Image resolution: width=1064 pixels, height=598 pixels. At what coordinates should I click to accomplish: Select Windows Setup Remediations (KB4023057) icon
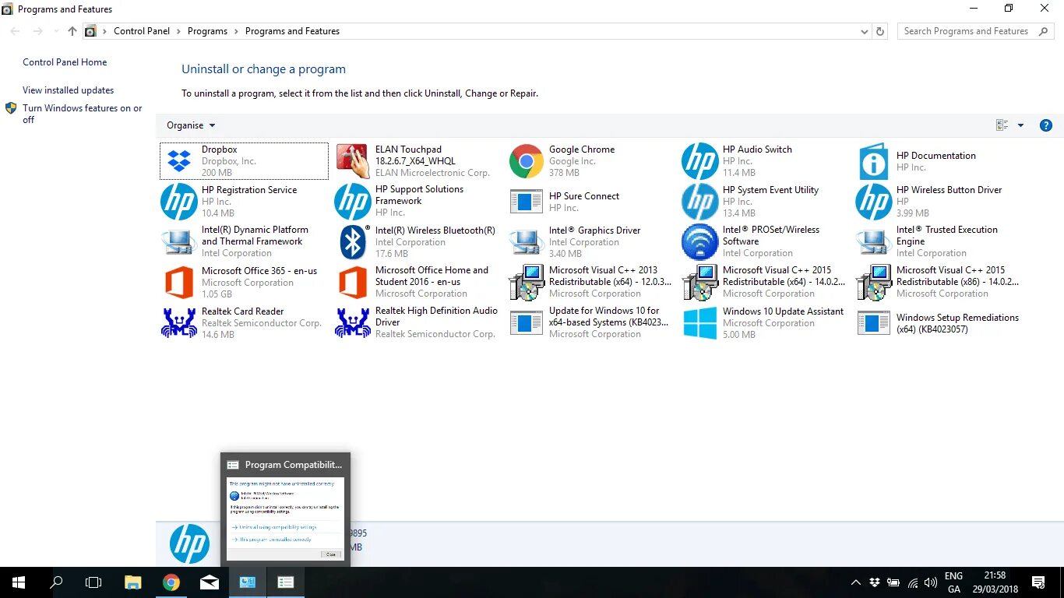[x=874, y=323]
